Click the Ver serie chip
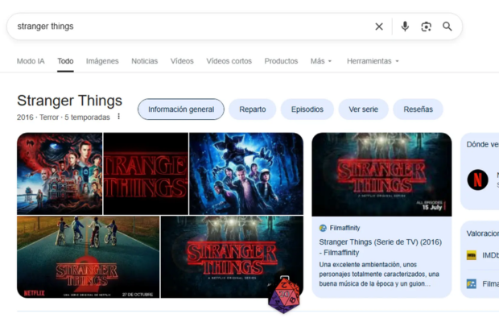 pyautogui.click(x=363, y=109)
